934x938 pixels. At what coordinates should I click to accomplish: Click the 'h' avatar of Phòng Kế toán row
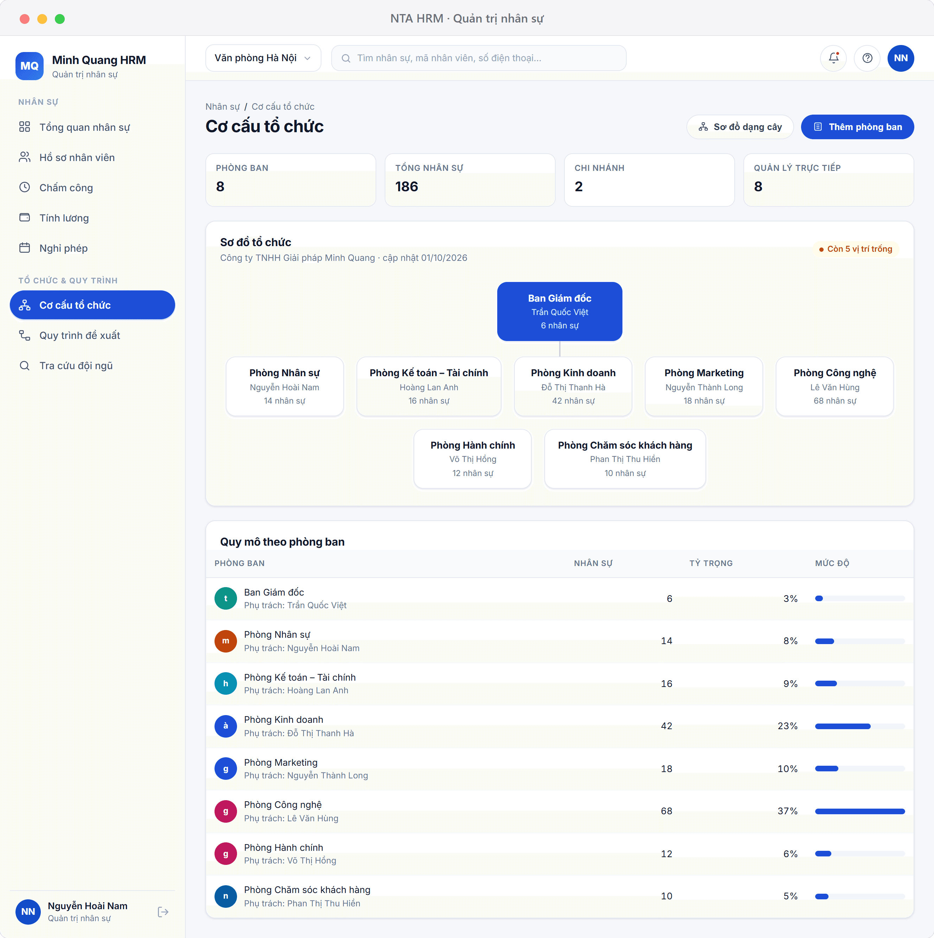coord(225,683)
